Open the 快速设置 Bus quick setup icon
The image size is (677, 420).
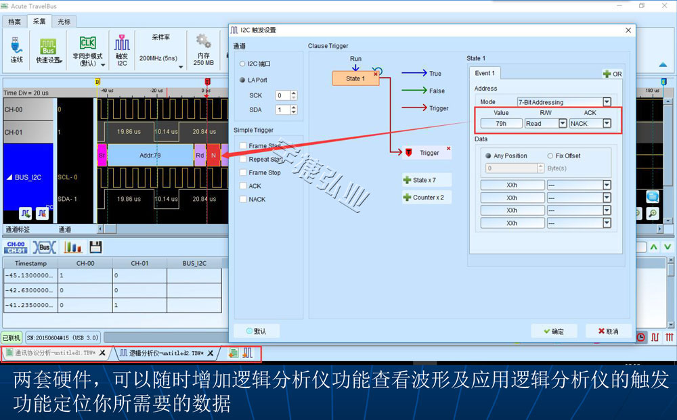click(48, 46)
